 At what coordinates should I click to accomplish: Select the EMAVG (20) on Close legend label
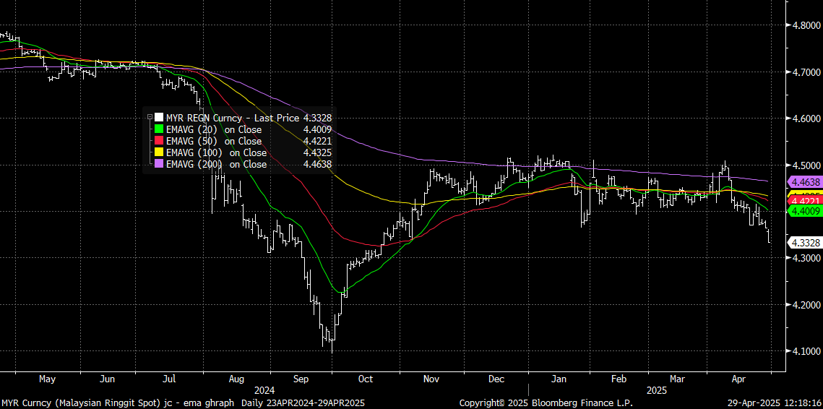(214, 129)
